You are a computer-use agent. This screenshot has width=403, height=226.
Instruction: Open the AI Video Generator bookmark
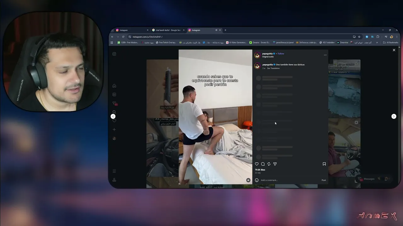(236, 42)
